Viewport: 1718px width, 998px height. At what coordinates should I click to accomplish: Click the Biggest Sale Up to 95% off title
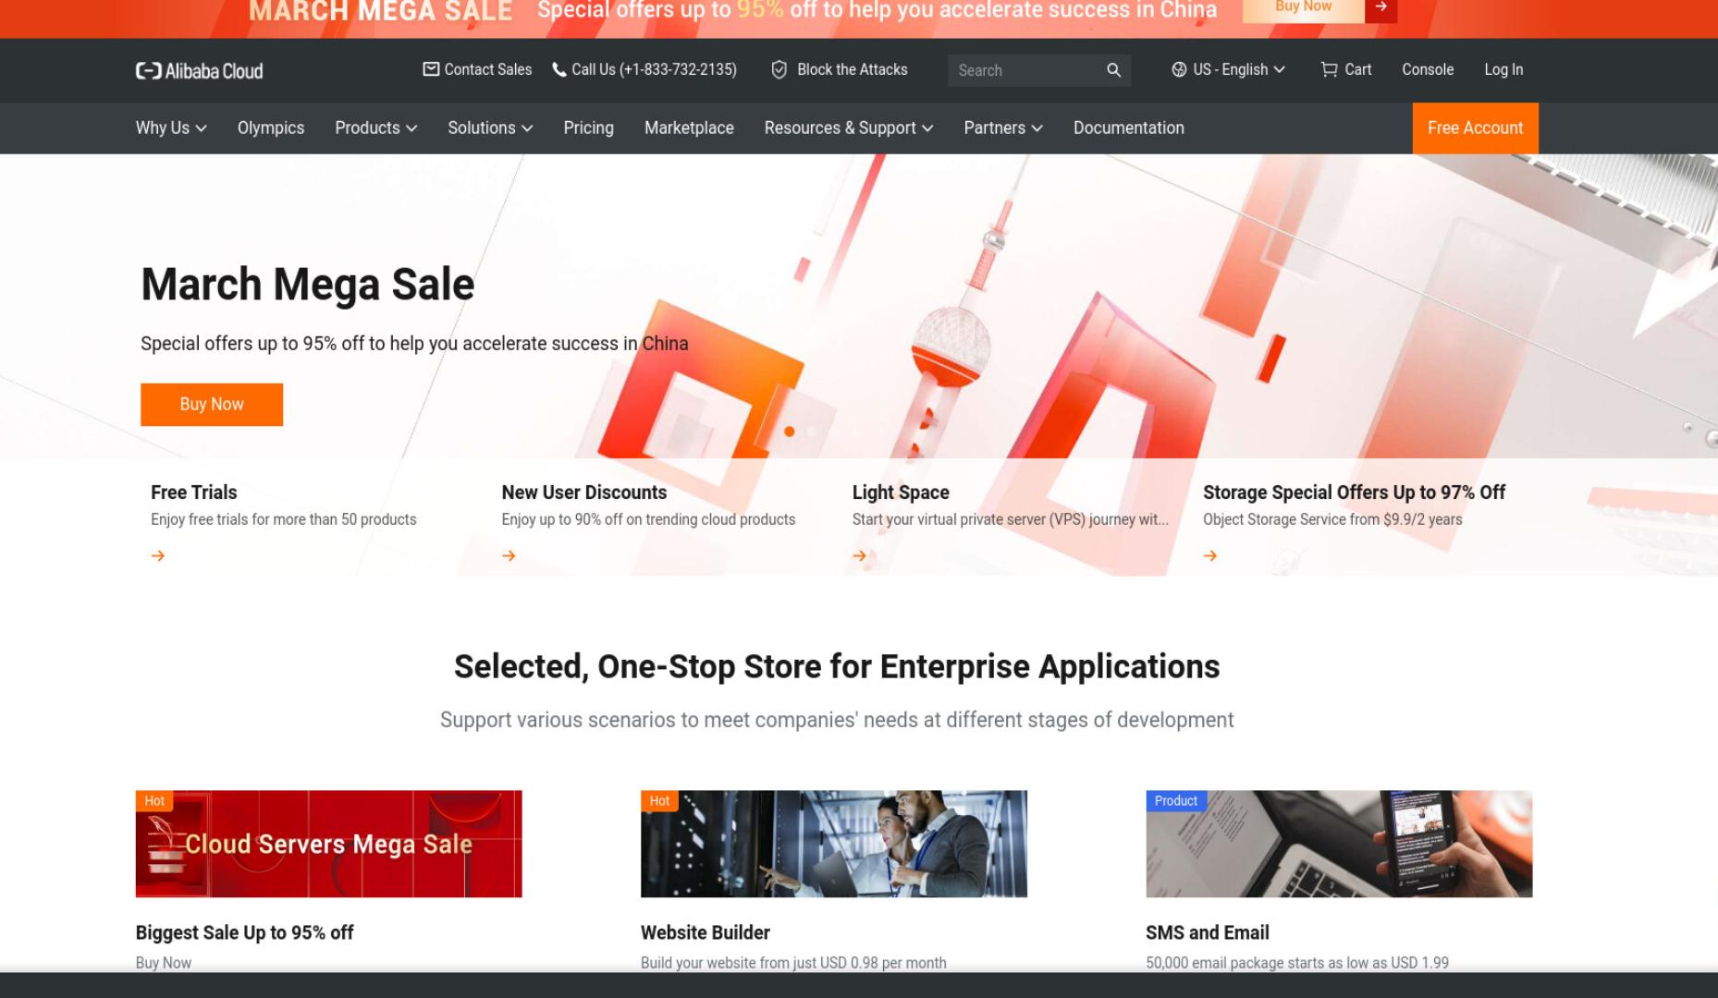(244, 932)
